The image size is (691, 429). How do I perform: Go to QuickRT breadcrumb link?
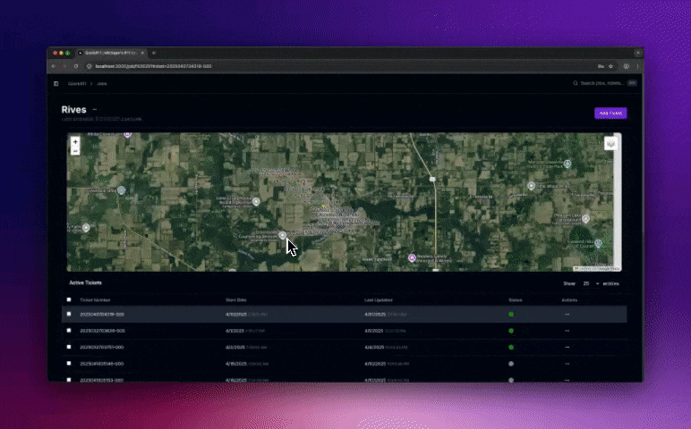click(x=77, y=84)
